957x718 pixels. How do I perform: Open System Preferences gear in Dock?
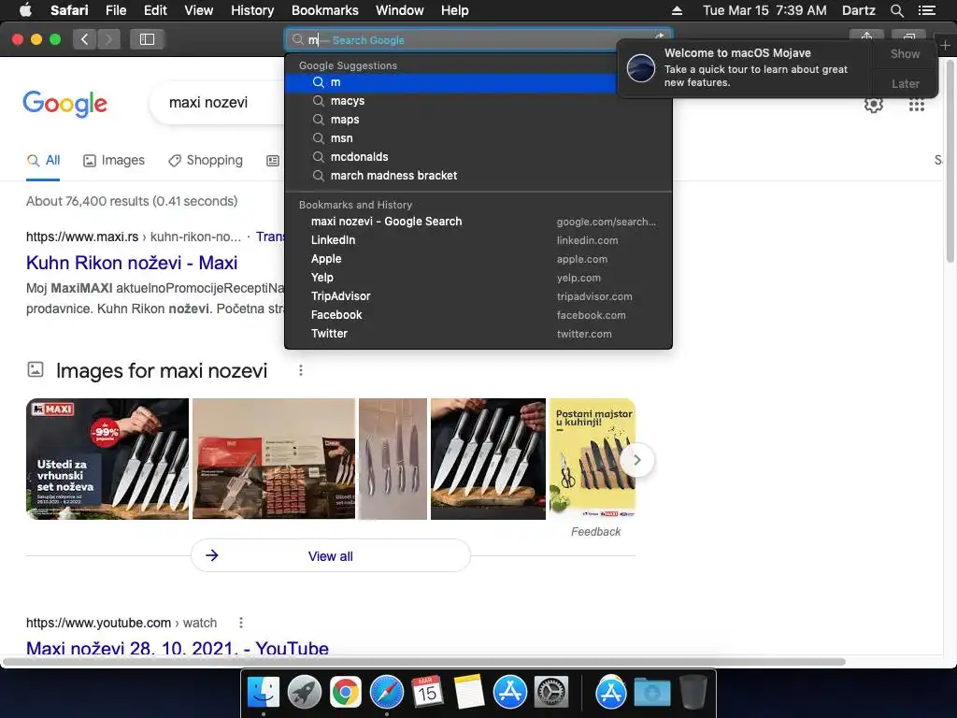pos(551,693)
